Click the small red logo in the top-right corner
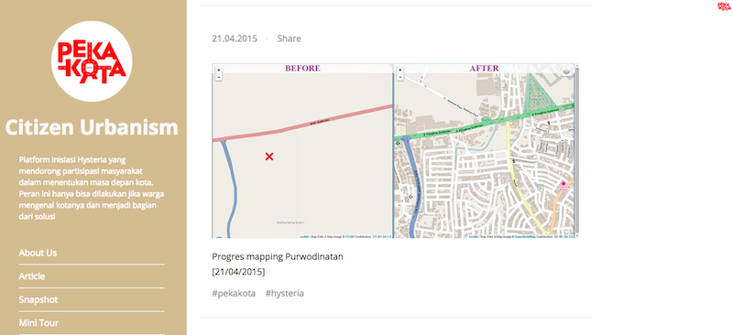The height and width of the screenshot is (335, 733). pos(724,6)
